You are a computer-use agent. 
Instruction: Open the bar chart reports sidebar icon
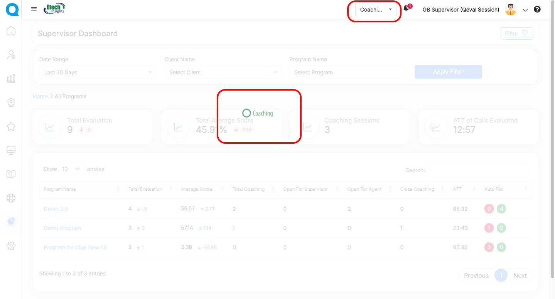(11, 79)
